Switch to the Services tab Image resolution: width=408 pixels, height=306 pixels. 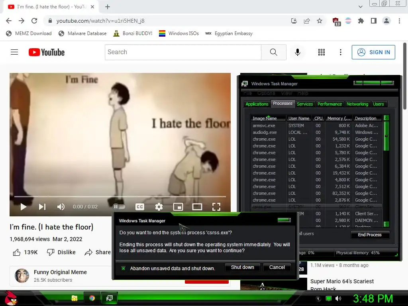pos(305,104)
